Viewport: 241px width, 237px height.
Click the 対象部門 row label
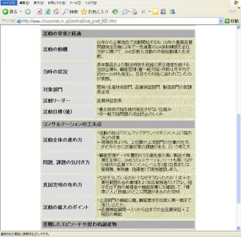[52, 90]
